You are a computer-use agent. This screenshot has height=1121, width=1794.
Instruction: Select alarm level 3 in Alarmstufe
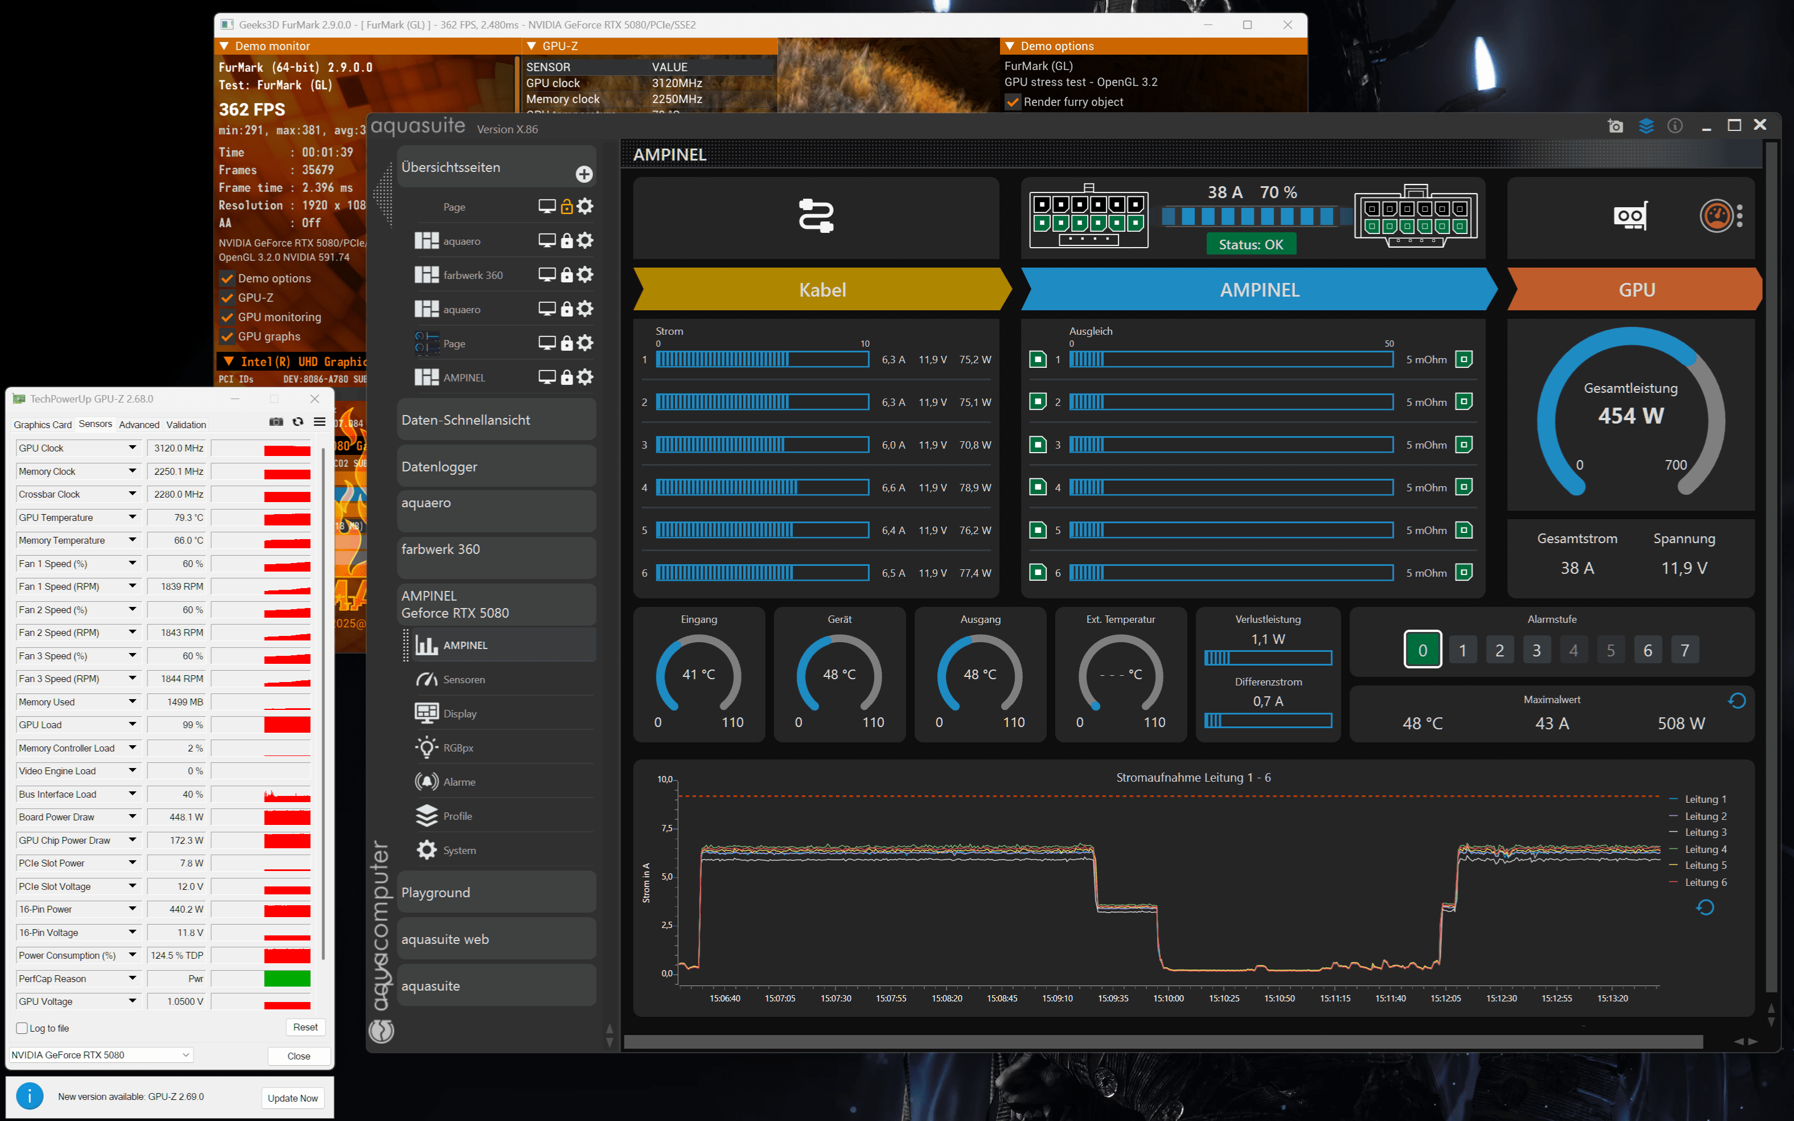pos(1536,650)
